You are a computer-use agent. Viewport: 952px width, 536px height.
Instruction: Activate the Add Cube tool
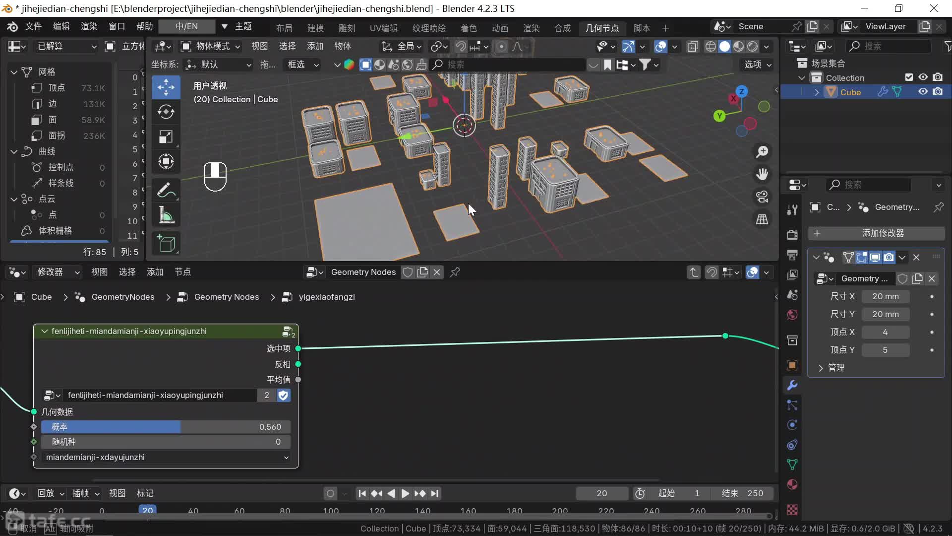pos(166,243)
